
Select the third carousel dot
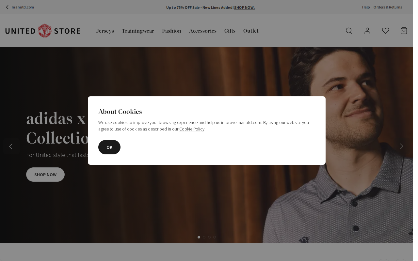coord(209,237)
